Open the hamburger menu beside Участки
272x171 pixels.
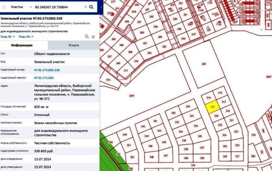[x=4, y=7]
